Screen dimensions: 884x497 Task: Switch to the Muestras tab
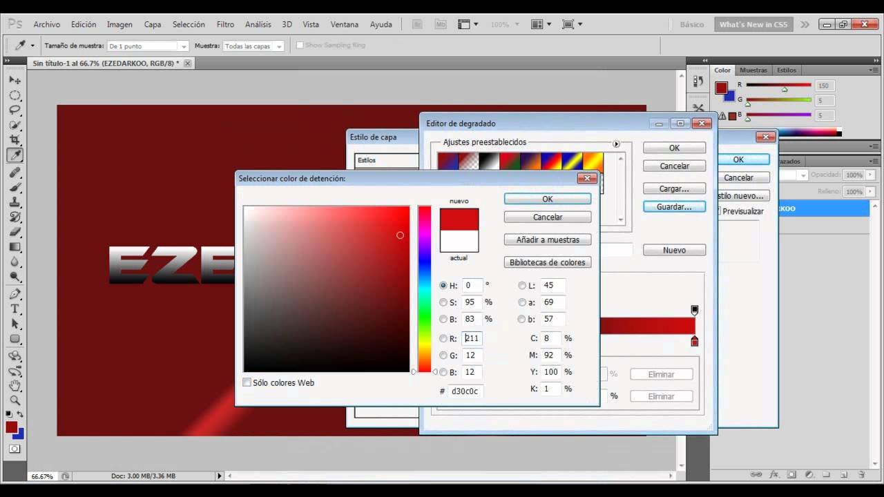pyautogui.click(x=753, y=70)
